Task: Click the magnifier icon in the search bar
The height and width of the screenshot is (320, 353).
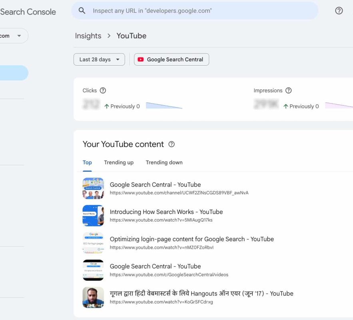Action: (82, 11)
